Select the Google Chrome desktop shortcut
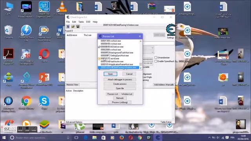The image size is (251, 141). click(x=26, y=103)
